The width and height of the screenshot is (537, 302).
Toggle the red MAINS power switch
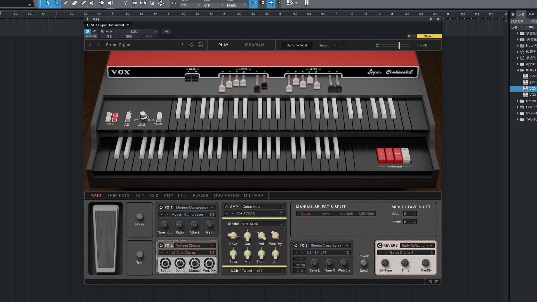tap(115, 117)
